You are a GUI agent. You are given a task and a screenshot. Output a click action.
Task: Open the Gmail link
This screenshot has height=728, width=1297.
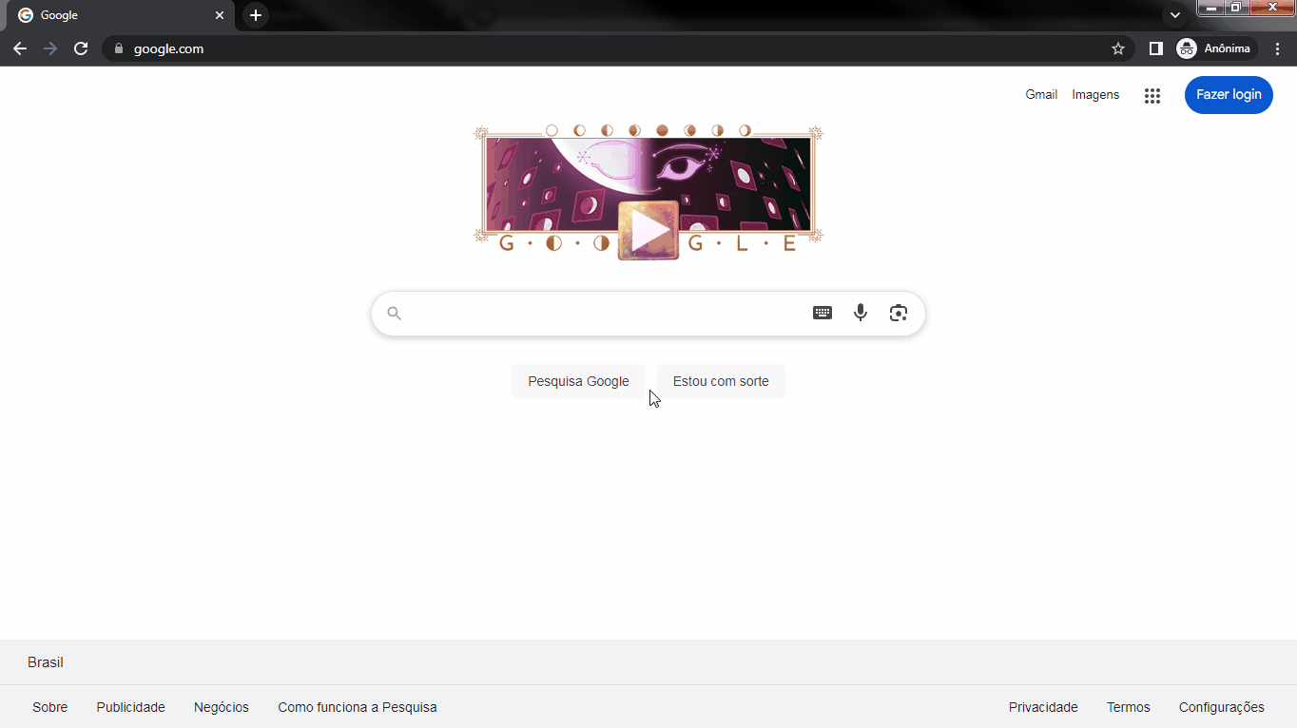[1041, 95]
